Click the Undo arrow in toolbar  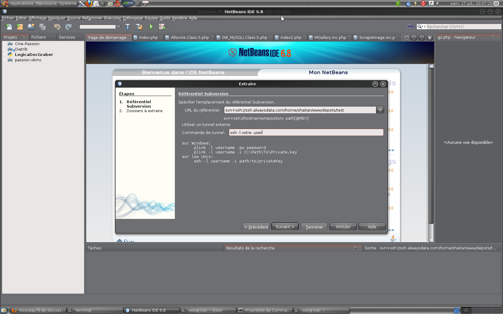57,27
